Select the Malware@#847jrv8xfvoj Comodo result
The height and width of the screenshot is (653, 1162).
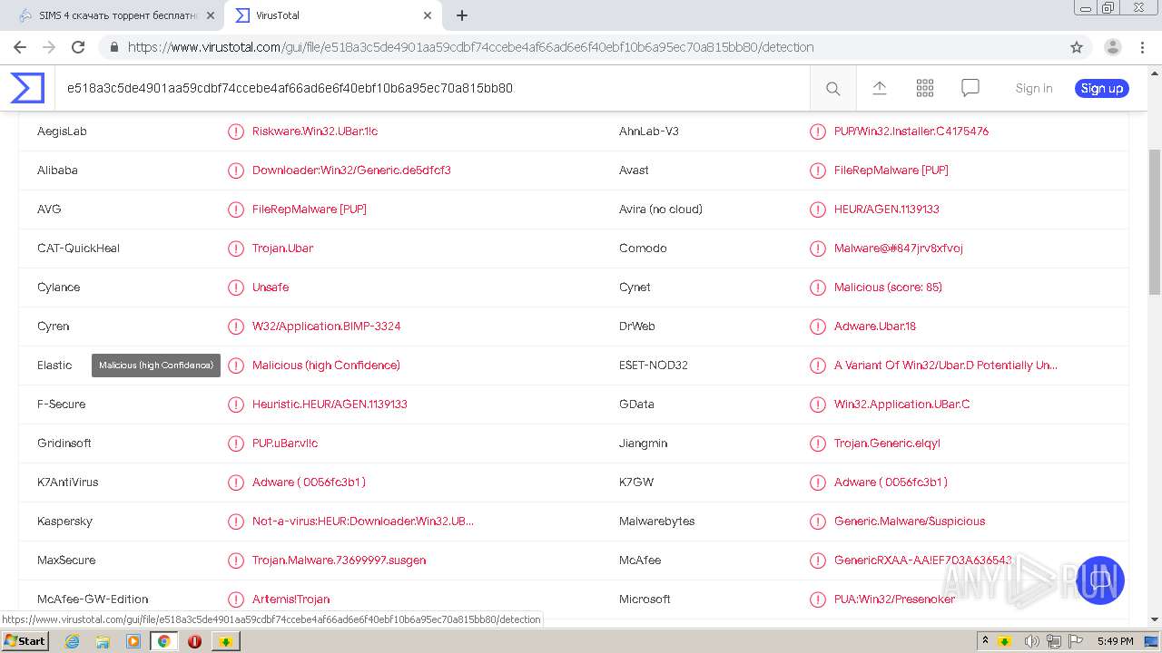(x=899, y=249)
